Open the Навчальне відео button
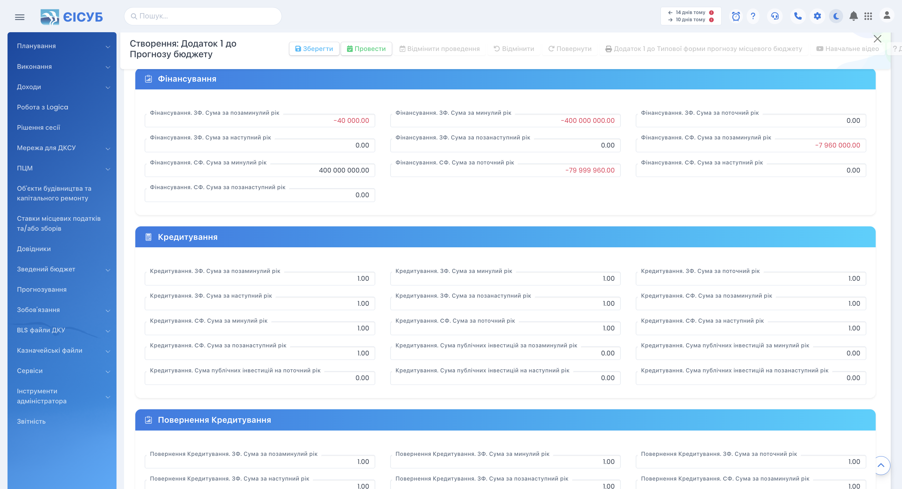 coord(848,48)
